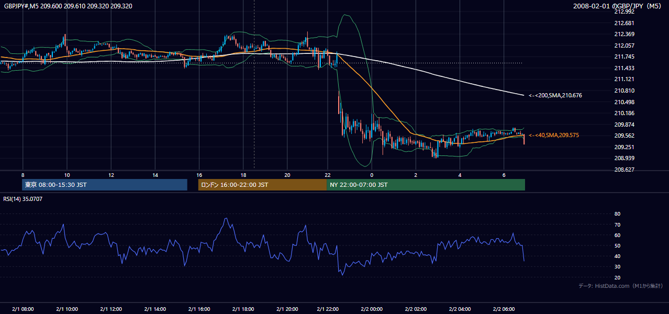Click RSI scale value 80
The height and width of the screenshot is (314, 669).
617,214
